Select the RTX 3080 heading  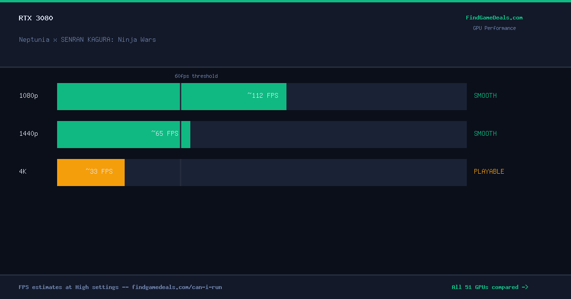click(x=36, y=18)
